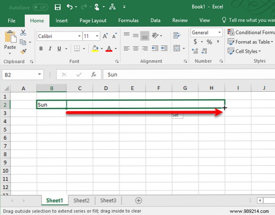Viewport: 275px width, 215px height.
Task: Click the Paste clipboard icon
Action: [10, 36]
